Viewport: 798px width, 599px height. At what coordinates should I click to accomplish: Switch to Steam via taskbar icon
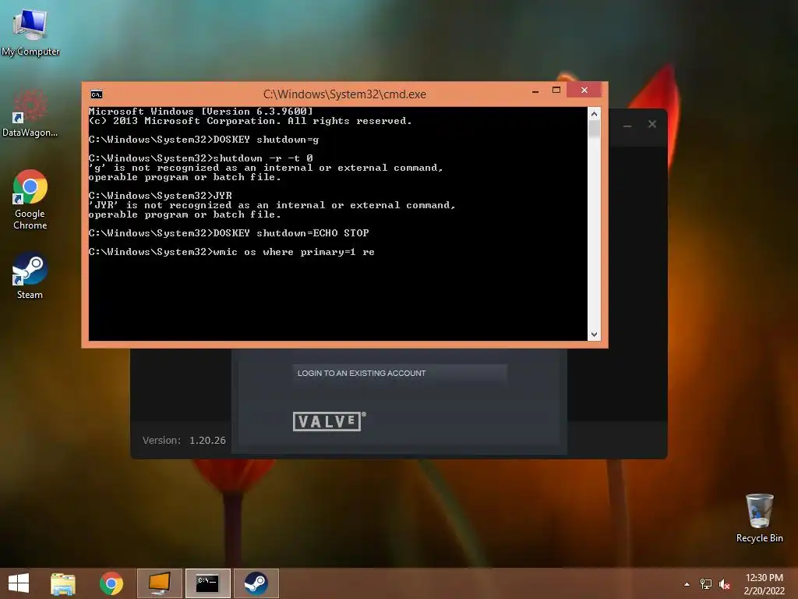(x=256, y=583)
